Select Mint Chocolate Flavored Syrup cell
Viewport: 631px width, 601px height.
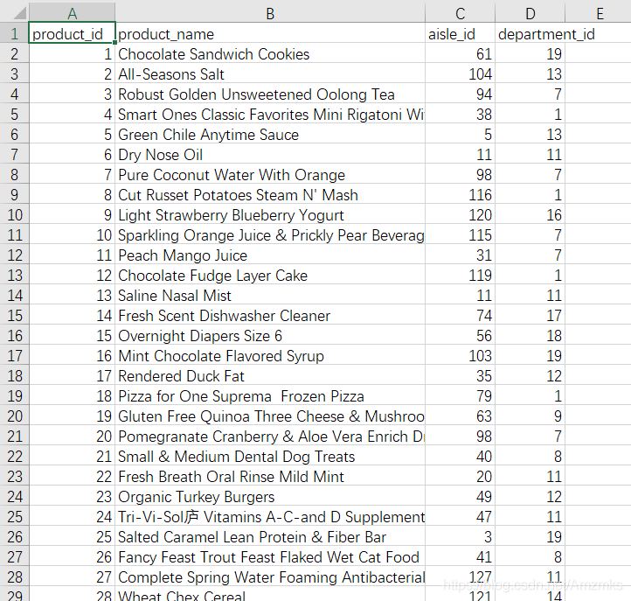(270, 355)
